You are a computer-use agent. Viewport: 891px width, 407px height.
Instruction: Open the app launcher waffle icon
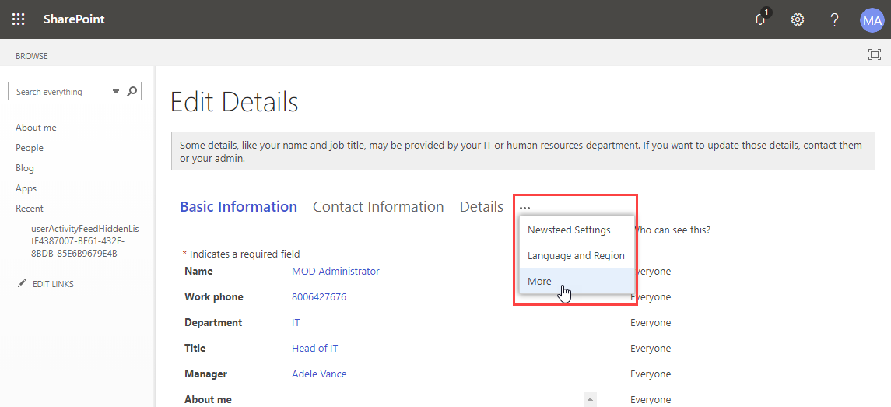pos(18,19)
